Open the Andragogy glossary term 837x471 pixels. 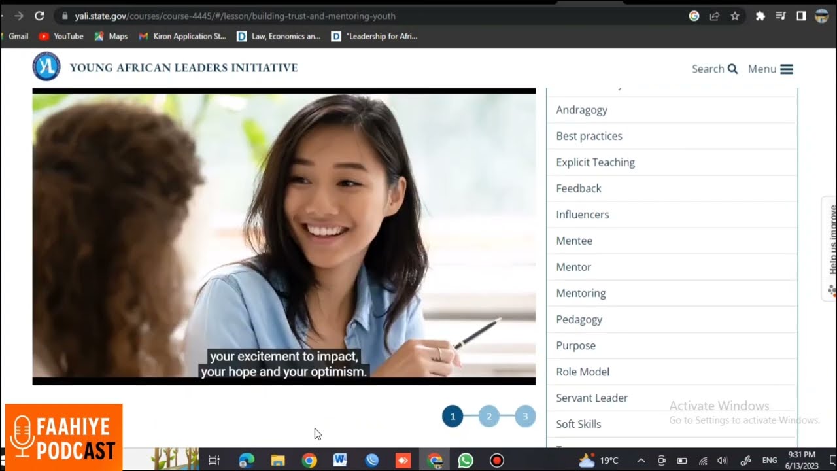[672, 110]
